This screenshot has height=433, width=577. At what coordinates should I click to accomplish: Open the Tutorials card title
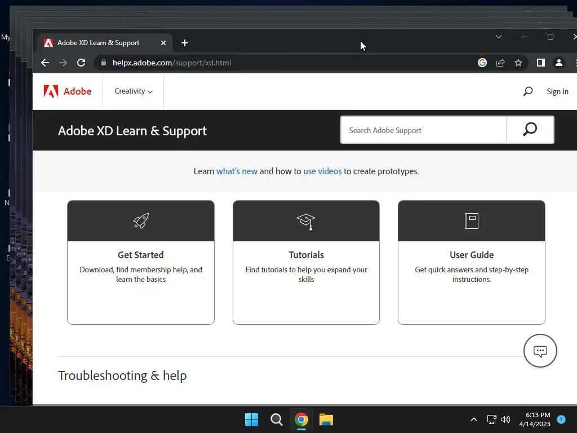point(306,255)
